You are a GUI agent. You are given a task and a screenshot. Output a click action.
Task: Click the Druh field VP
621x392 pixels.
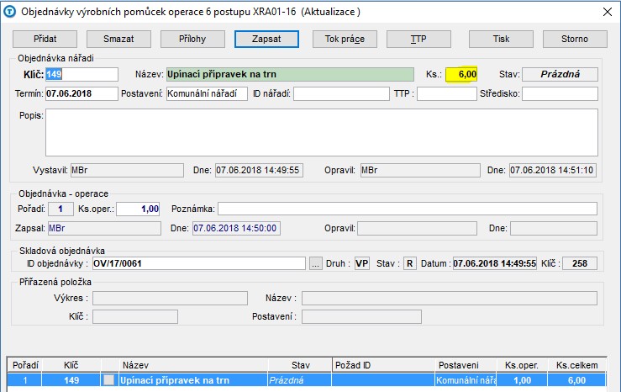pos(361,263)
